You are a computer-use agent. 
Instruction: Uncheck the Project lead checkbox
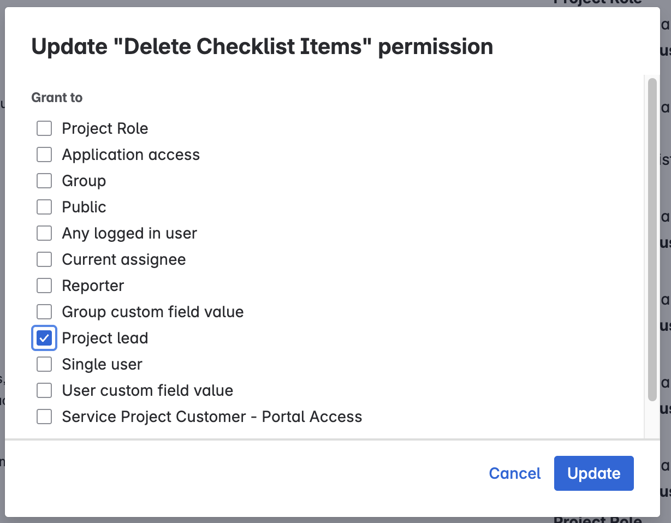[x=44, y=338]
